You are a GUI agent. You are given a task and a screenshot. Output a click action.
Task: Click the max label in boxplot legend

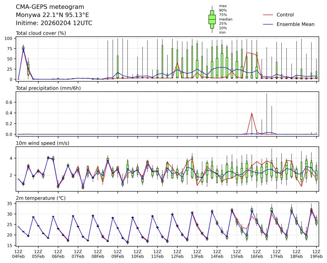pyautogui.click(x=222, y=6)
